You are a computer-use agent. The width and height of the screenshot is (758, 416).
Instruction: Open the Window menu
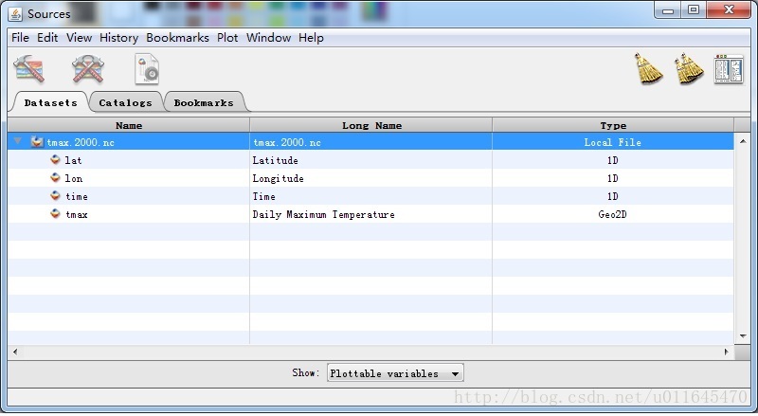tap(268, 38)
